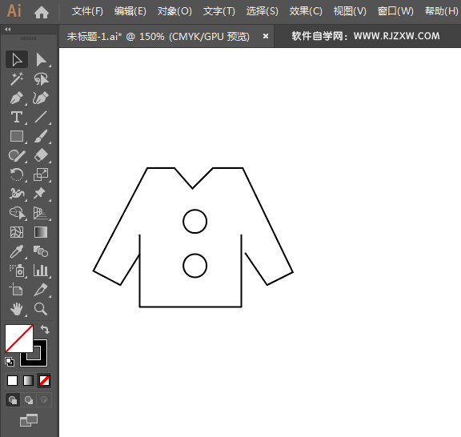
Task: Enable Color fill mode button
Action: coord(12,380)
